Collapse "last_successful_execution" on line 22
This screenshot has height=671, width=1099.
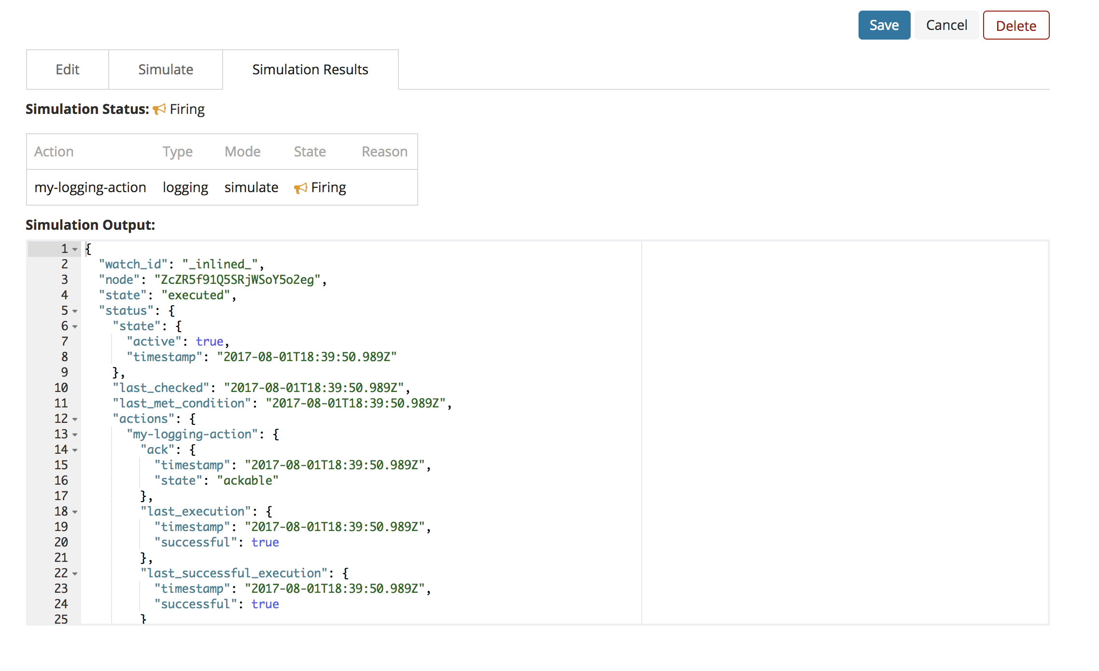(75, 574)
